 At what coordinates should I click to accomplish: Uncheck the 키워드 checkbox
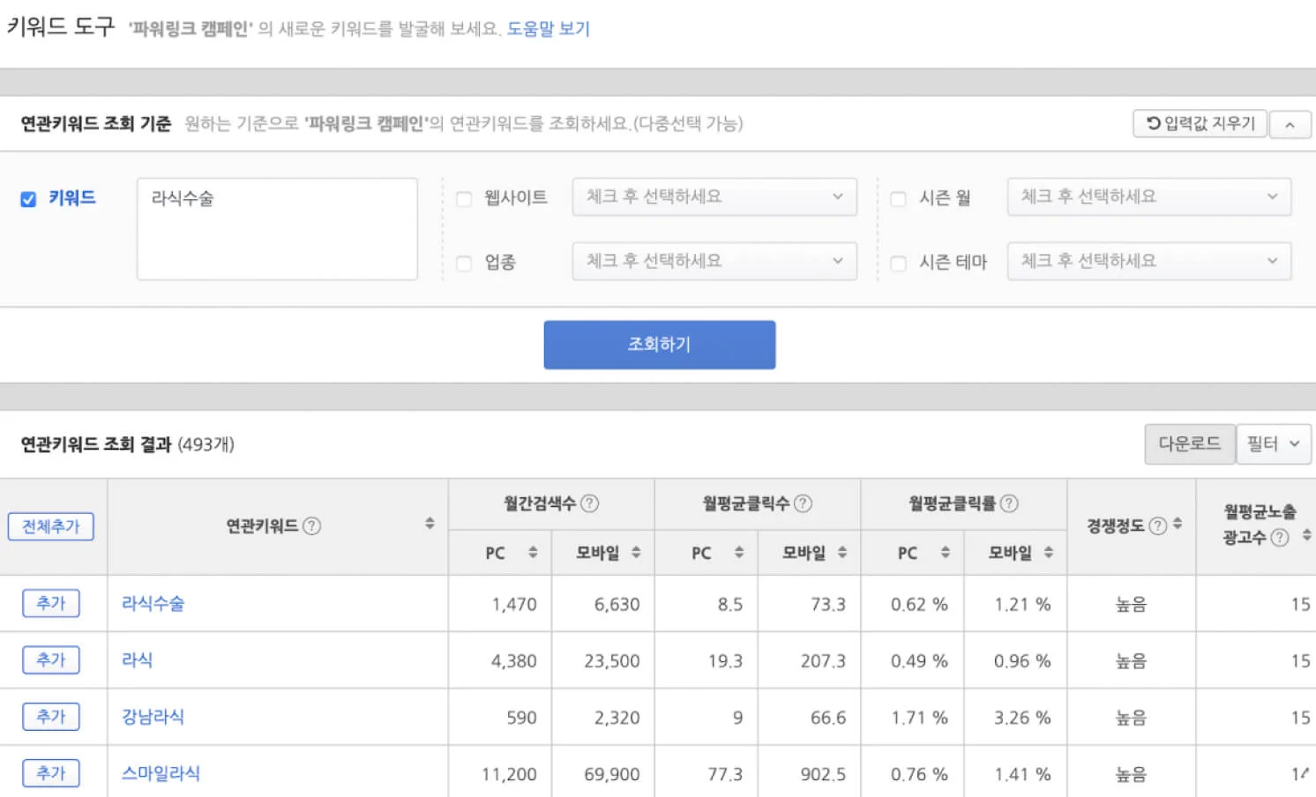(28, 199)
